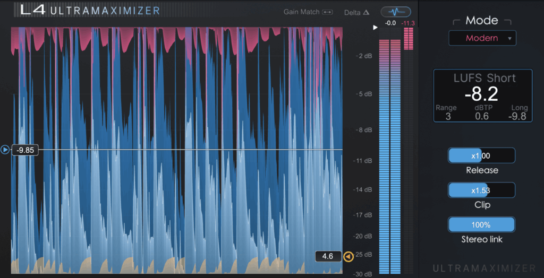Click the blue threshold arrow handle
Image resolution: width=544 pixels, height=278 pixels.
point(5,150)
